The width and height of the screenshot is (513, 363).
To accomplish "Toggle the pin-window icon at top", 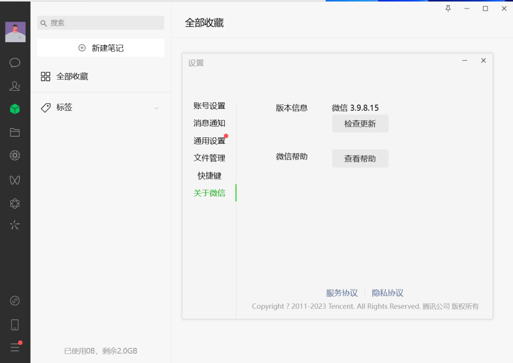I will click(x=447, y=9).
